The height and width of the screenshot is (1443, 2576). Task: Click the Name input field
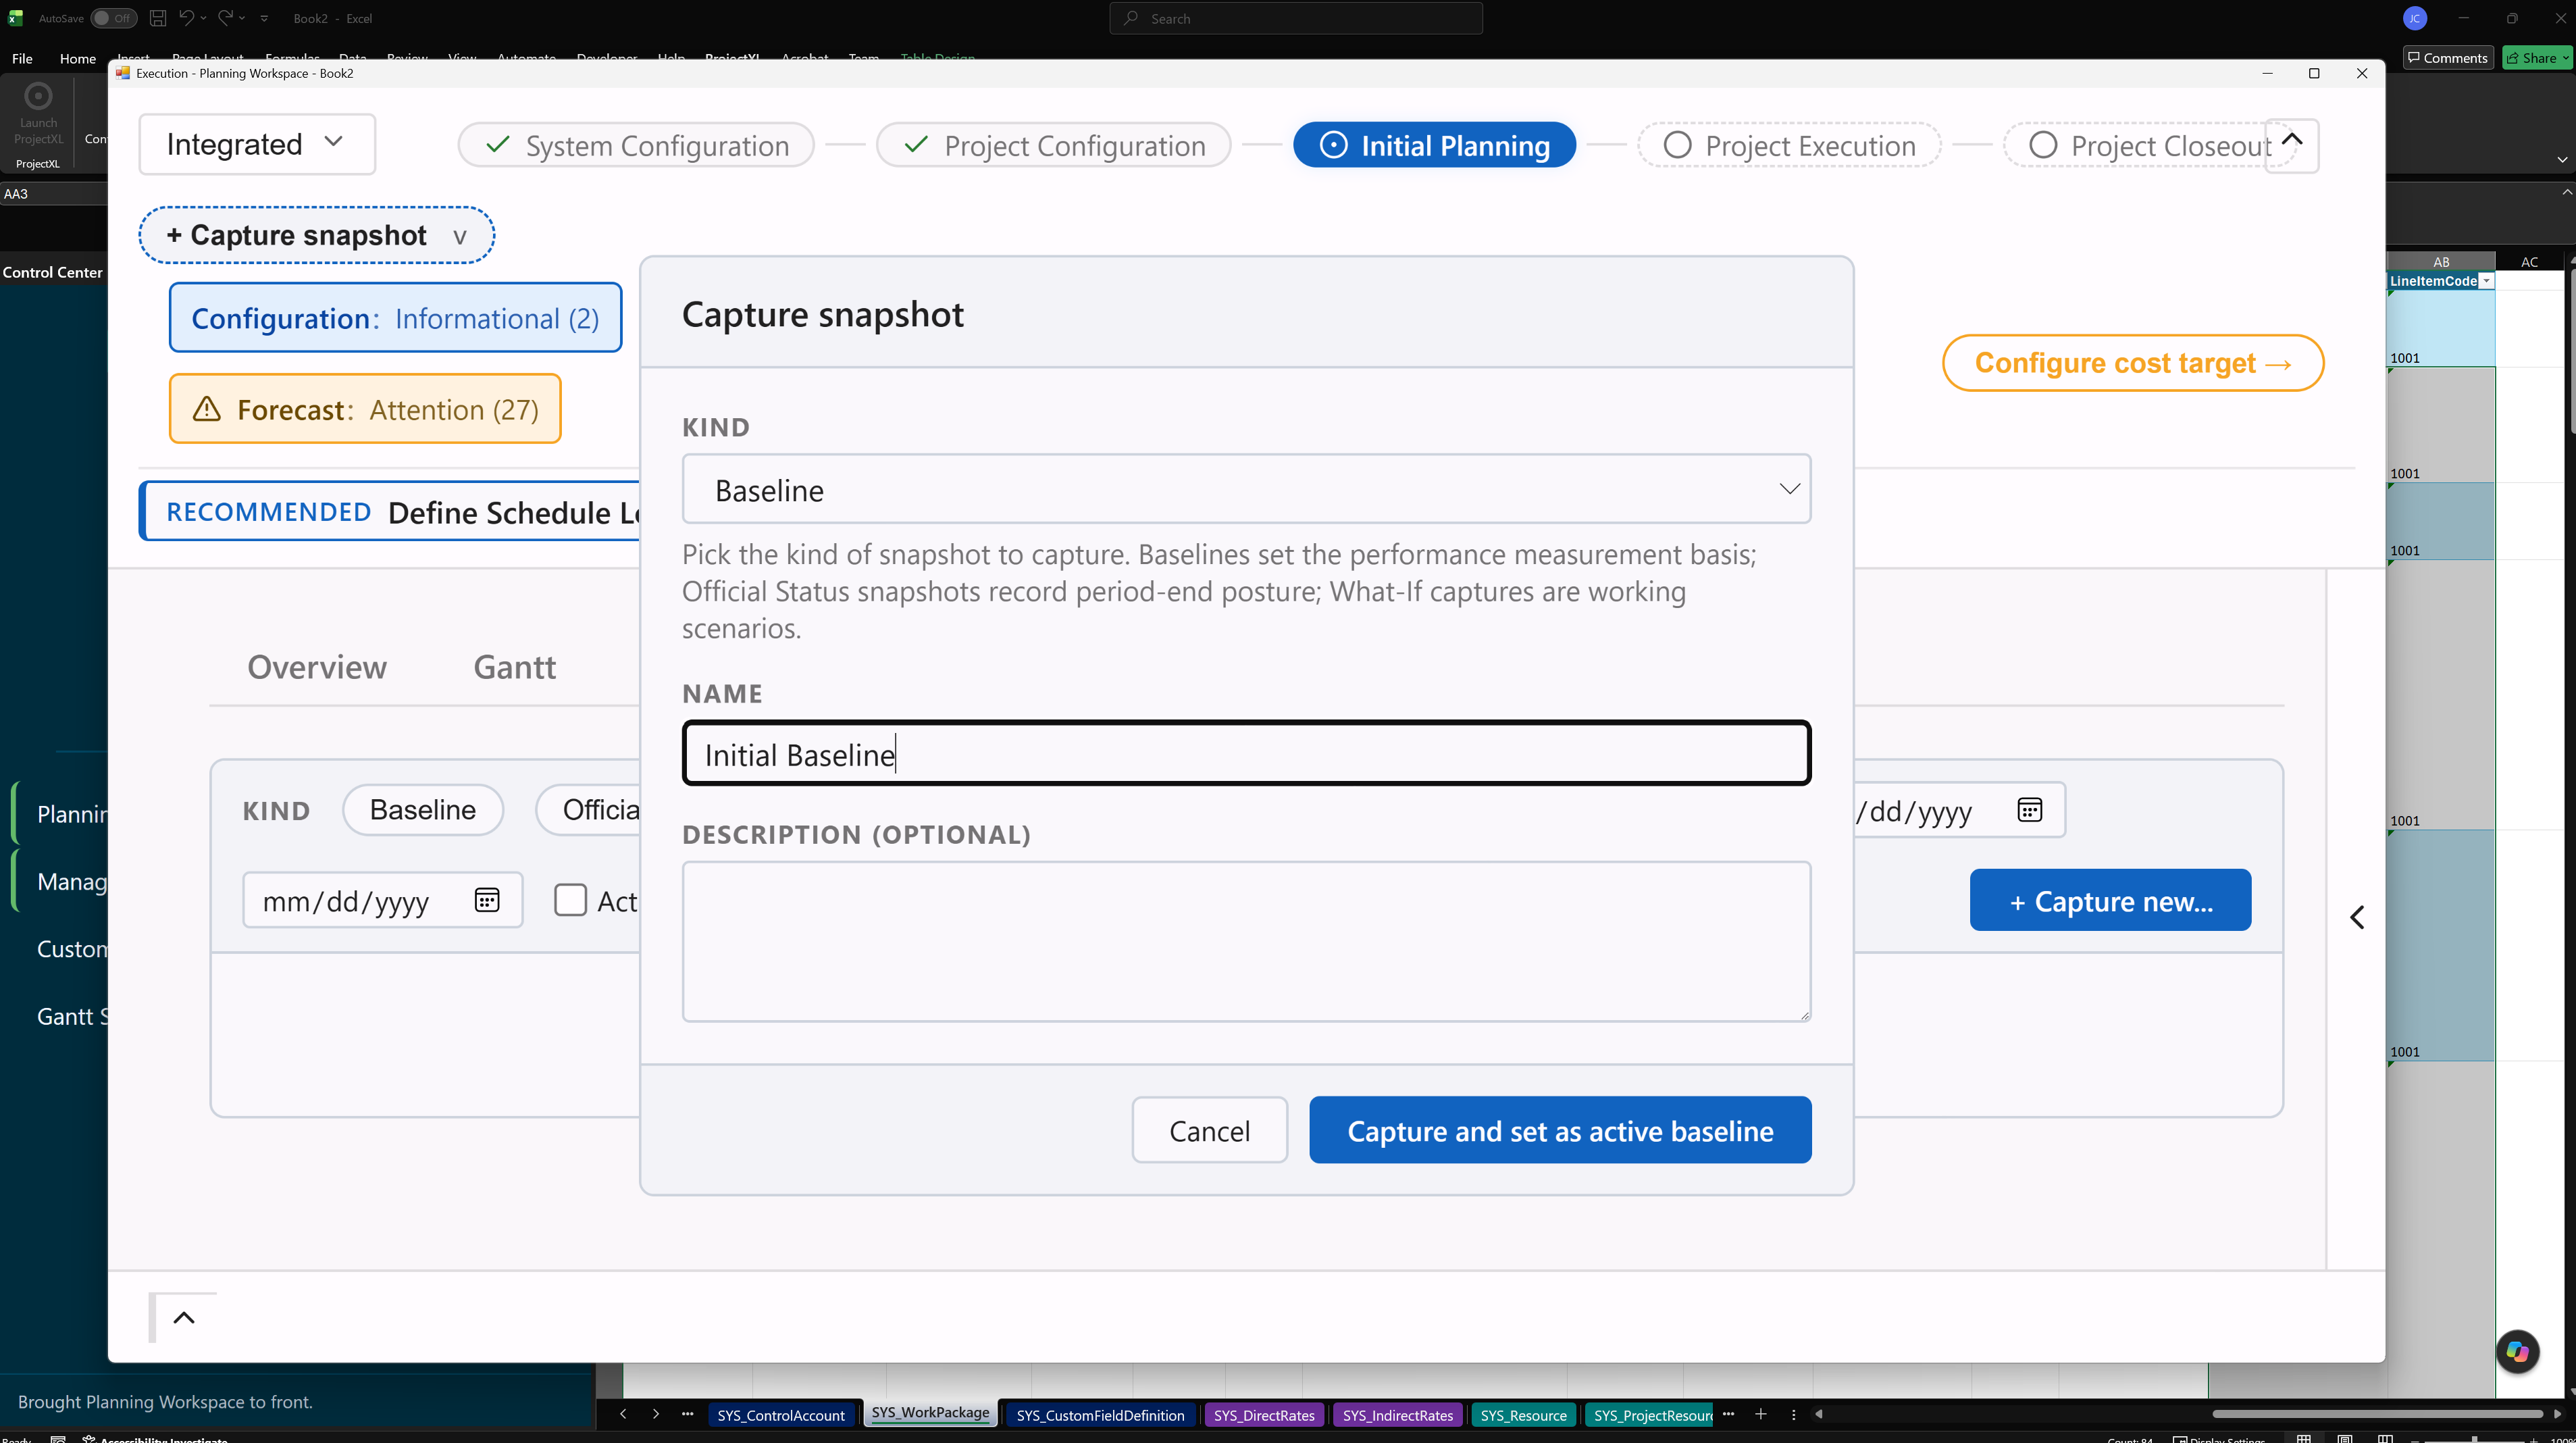tap(1246, 753)
